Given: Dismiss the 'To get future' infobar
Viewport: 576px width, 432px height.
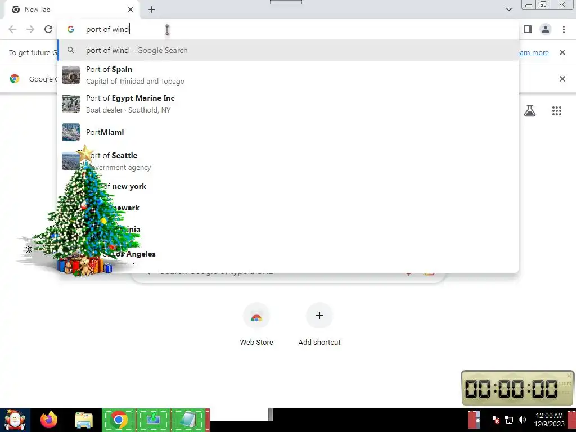Looking at the screenshot, I should coord(562,52).
